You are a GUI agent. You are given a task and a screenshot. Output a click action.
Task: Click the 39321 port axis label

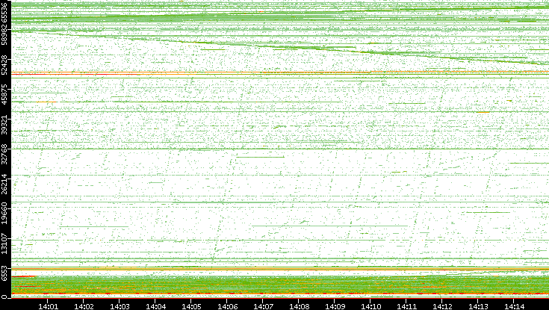pyautogui.click(x=4, y=124)
